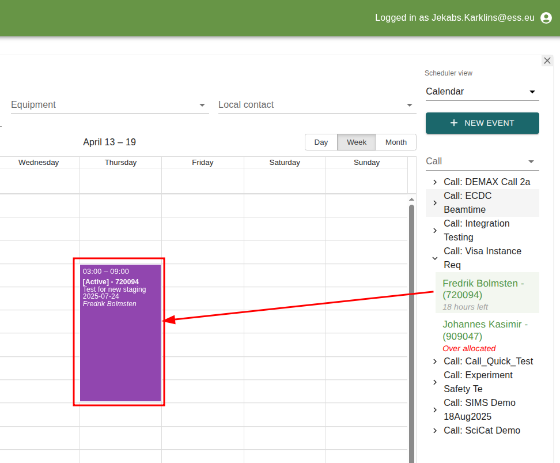Collapse the expanded Call: Visa Instance Req chevron
Screen dimensions: 560x463
tap(434, 258)
